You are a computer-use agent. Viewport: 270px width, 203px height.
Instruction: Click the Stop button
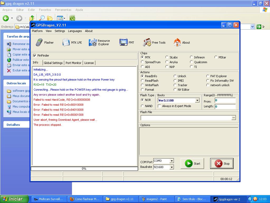point(222,163)
